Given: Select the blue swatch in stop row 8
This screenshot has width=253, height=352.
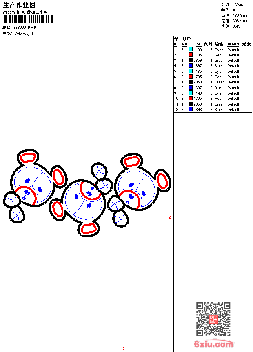Looking at the screenshot, I should [190, 87].
